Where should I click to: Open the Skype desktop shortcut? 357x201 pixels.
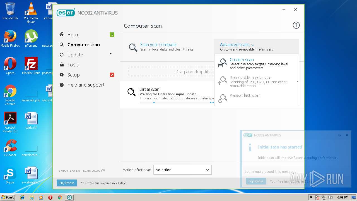(x=10, y=175)
